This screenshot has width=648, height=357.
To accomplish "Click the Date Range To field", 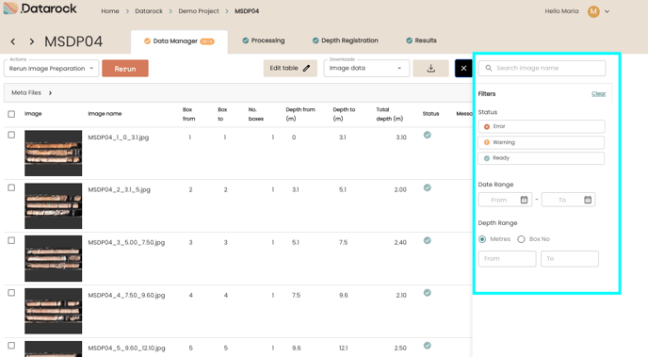I will tap(568, 200).
